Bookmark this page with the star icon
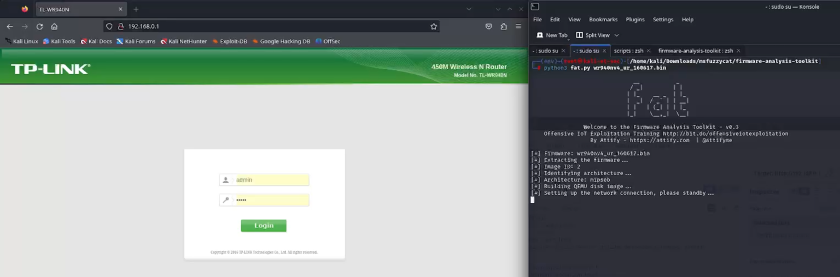The width and height of the screenshot is (840, 277). point(434,26)
